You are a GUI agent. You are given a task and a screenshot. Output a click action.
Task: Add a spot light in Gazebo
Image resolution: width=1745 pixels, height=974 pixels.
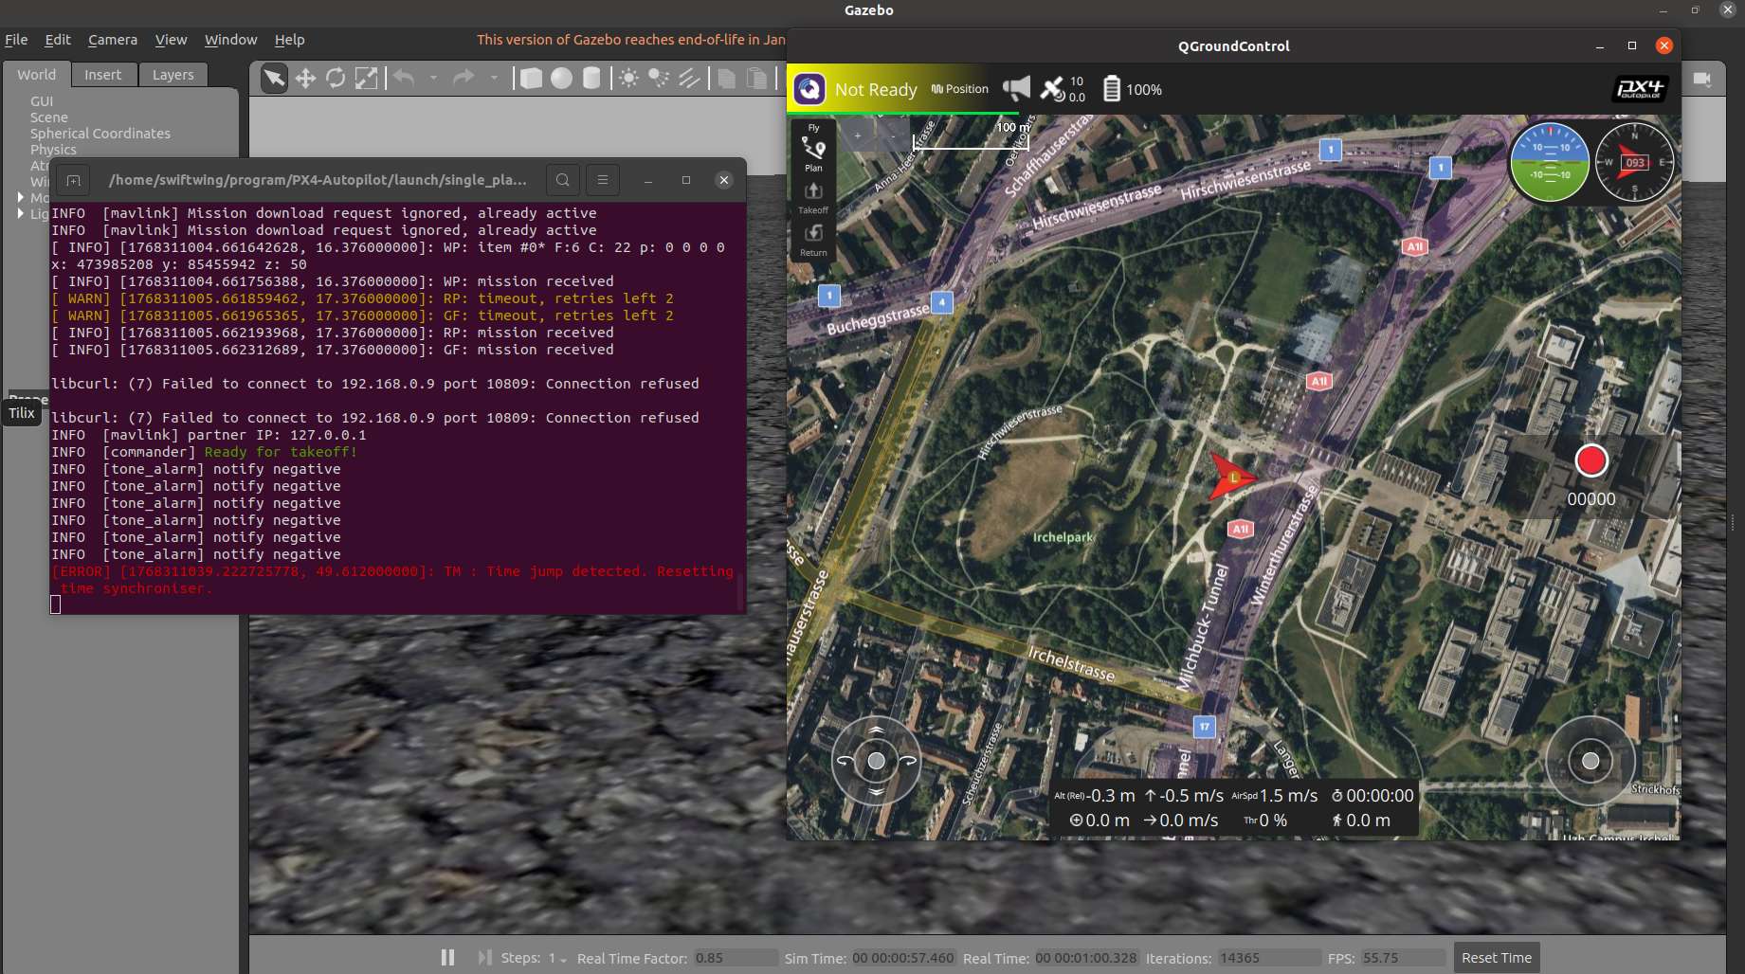(x=659, y=78)
